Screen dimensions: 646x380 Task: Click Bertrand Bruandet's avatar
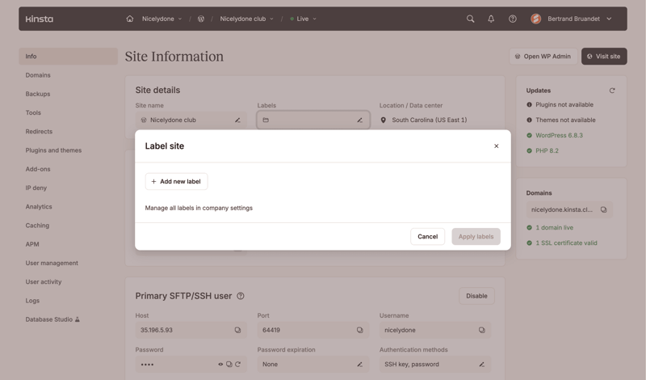coord(535,19)
